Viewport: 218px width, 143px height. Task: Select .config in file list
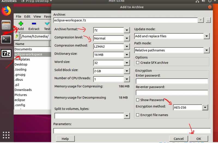[x=20, y=105]
